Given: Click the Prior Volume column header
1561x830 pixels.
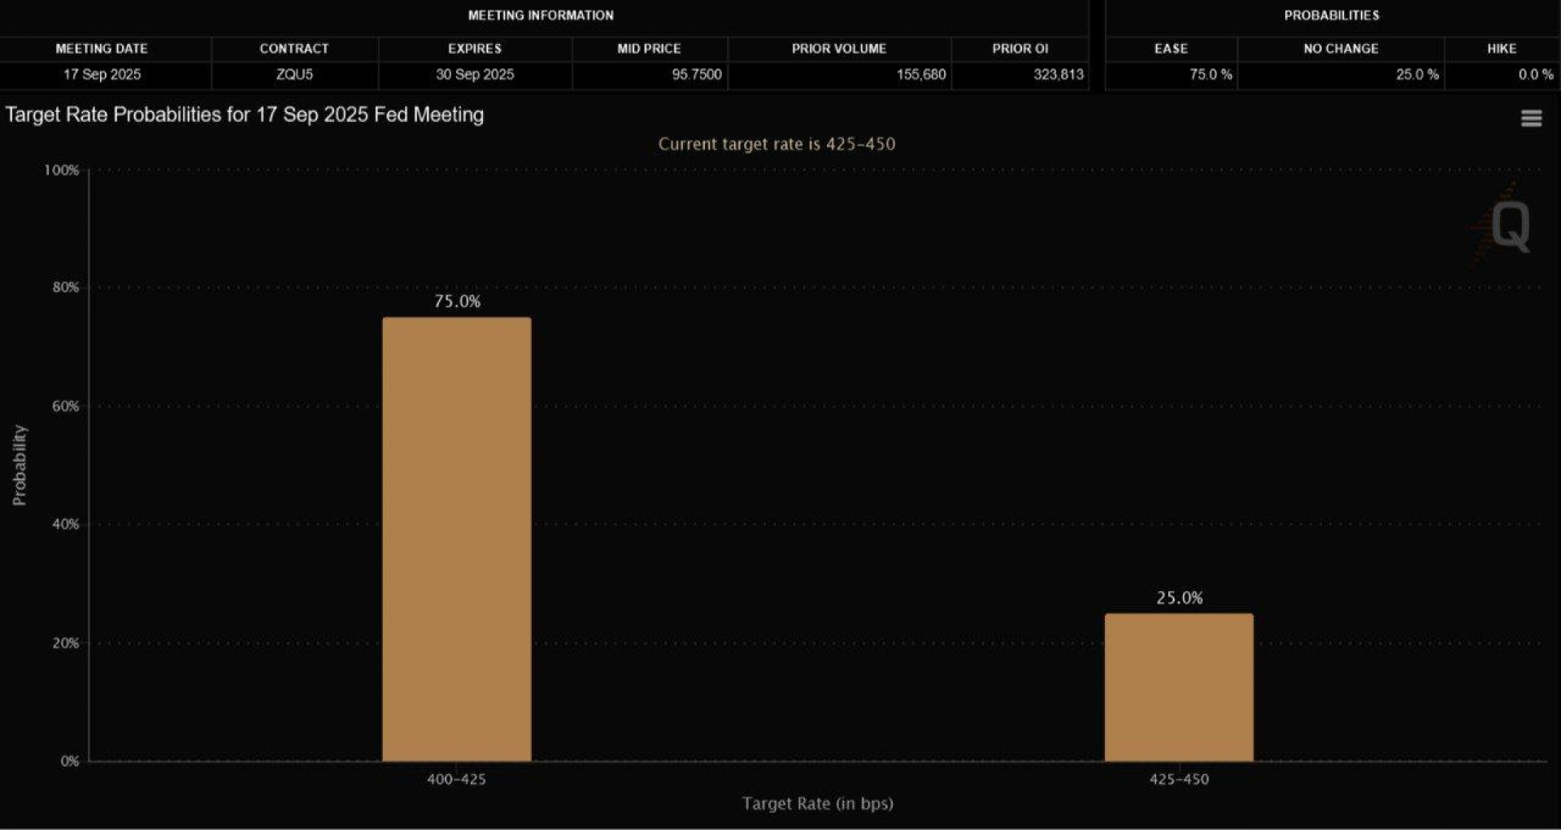Looking at the screenshot, I should [839, 49].
